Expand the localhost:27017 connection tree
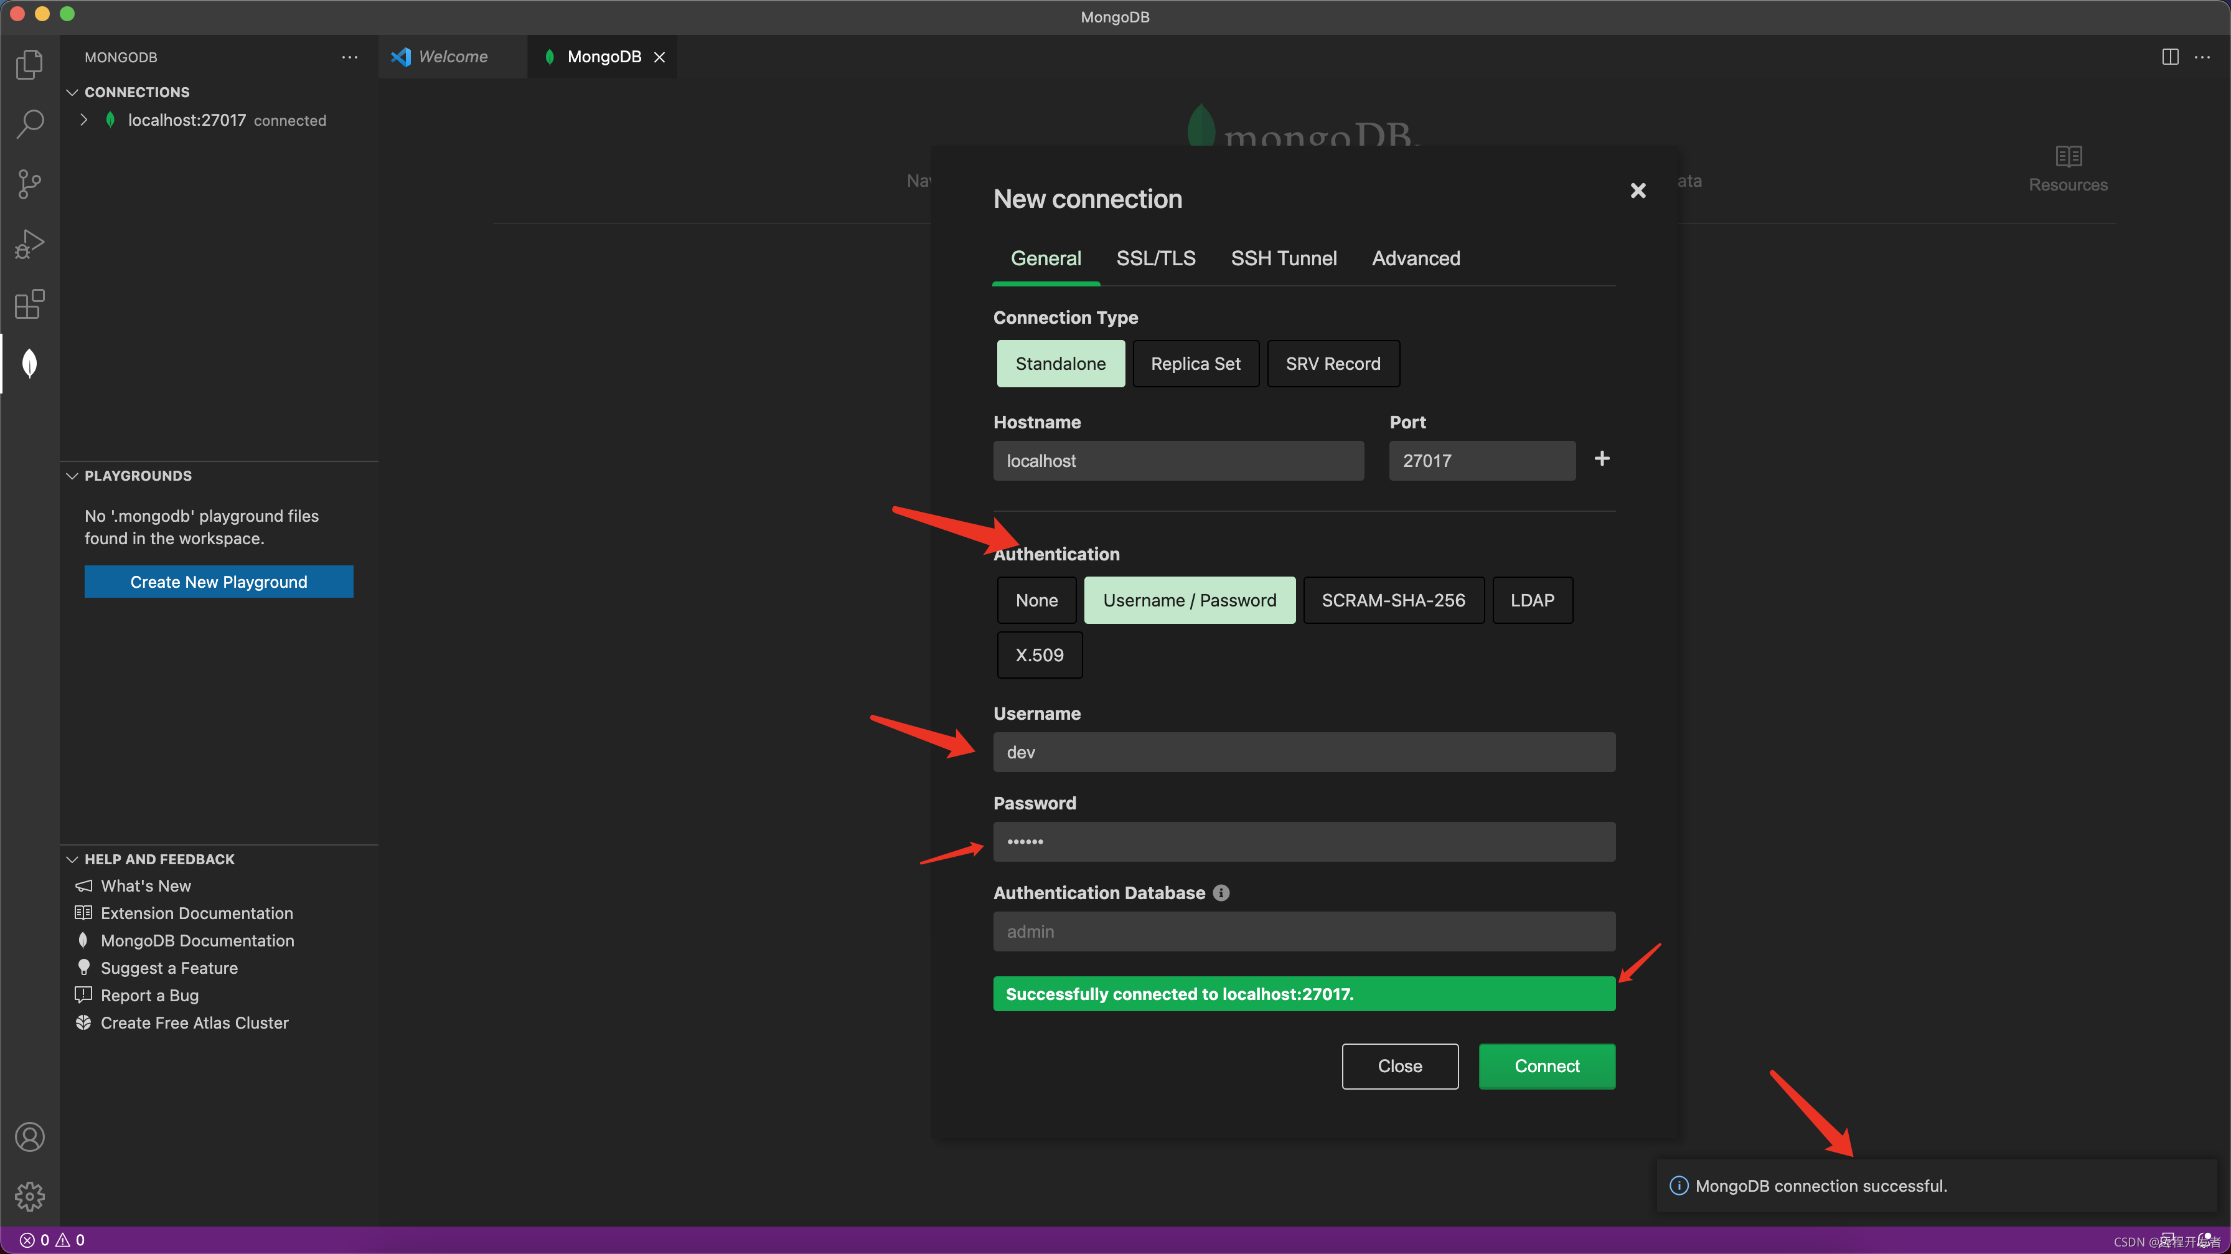The image size is (2231, 1254). click(83, 120)
